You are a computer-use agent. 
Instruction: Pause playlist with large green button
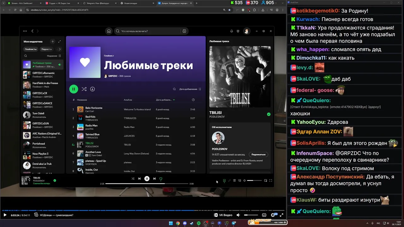point(74,89)
